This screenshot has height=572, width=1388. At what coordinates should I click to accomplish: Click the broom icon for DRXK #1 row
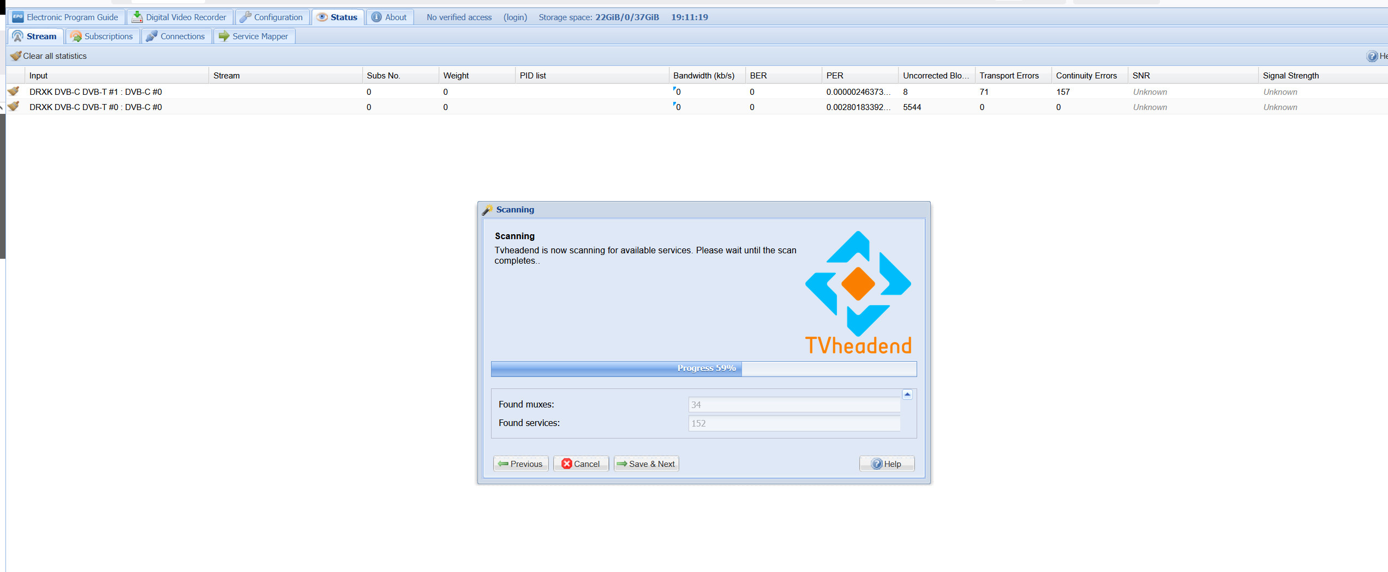pyautogui.click(x=14, y=91)
